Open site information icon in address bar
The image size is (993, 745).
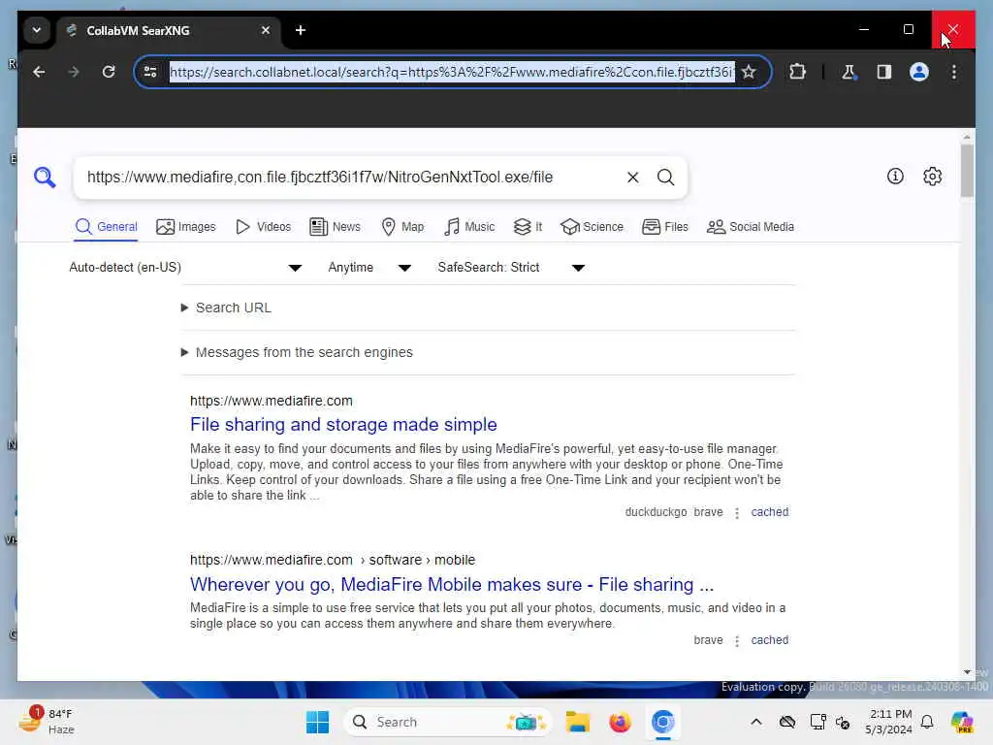(x=150, y=72)
